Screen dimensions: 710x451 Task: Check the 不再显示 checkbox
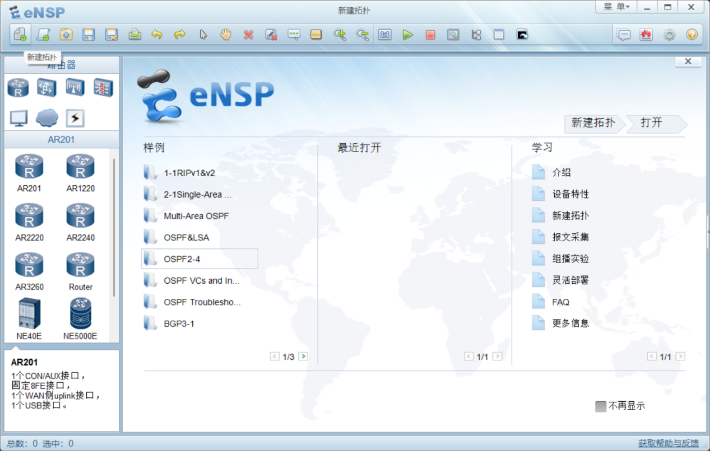tap(601, 406)
